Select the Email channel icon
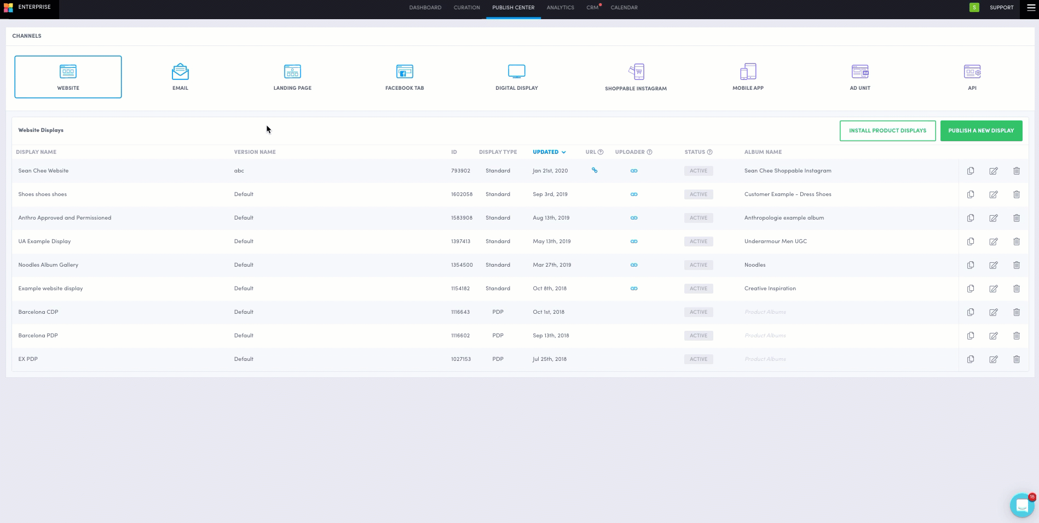Screen dimensions: 1039x523 pos(180,72)
